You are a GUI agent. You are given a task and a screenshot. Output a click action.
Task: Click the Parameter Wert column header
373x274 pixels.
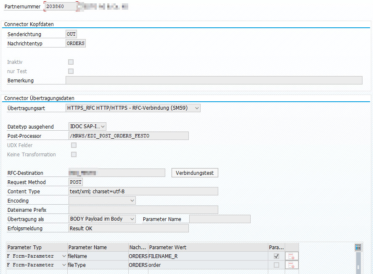click(208, 247)
